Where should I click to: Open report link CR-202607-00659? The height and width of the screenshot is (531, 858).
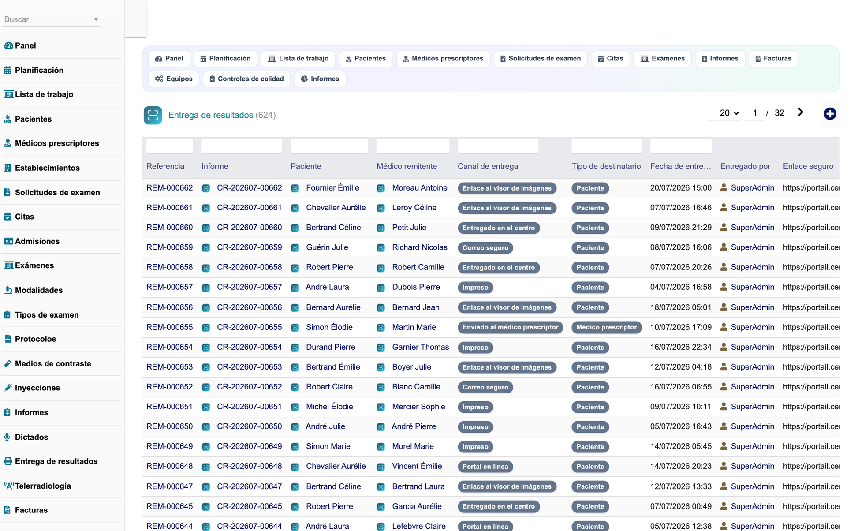(249, 247)
